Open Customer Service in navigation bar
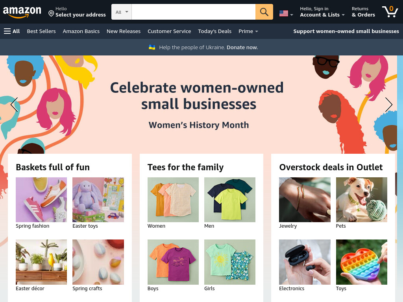Image resolution: width=403 pixels, height=302 pixels. tap(169, 31)
